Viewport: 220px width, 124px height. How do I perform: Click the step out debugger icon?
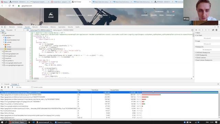click(x=206, y=30)
